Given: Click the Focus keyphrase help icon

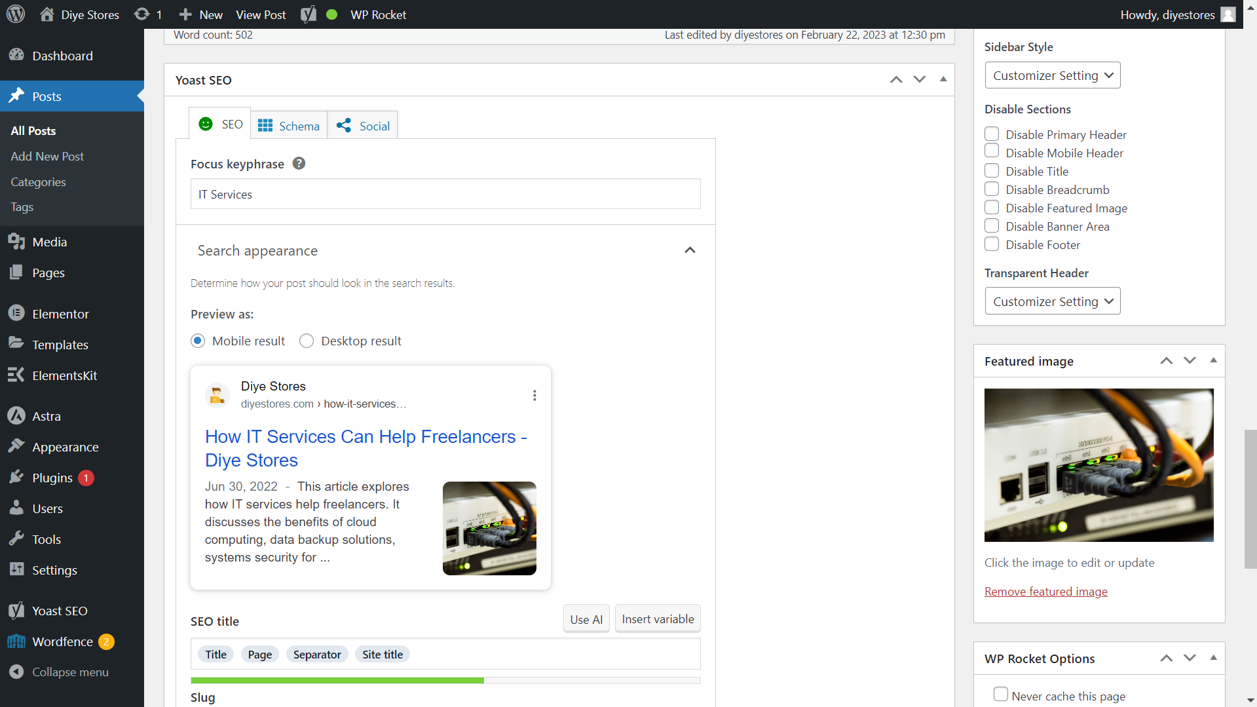Looking at the screenshot, I should pos(299,163).
